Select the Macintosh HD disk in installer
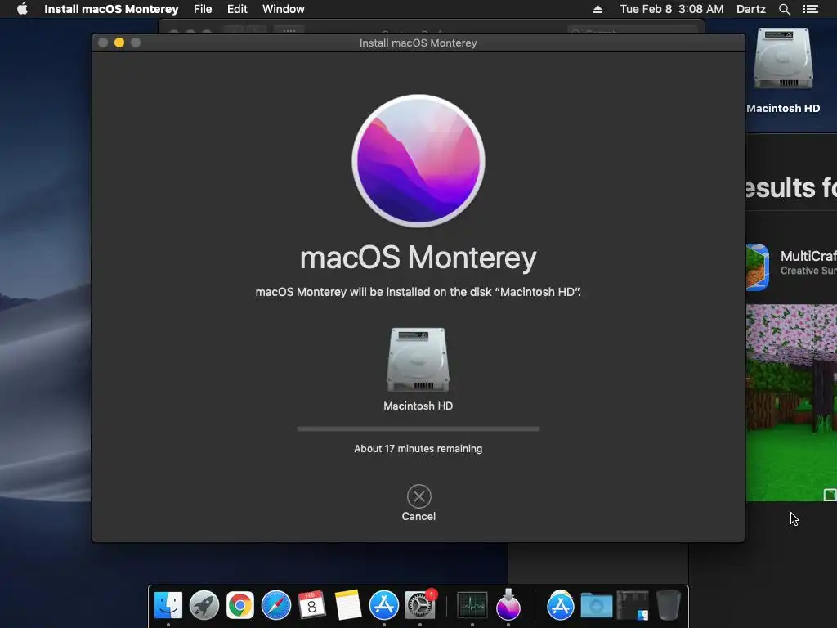 (x=418, y=360)
